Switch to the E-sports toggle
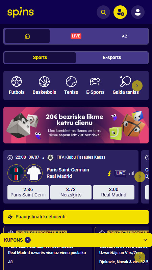The width and height of the screenshot is (152, 270). (x=112, y=57)
